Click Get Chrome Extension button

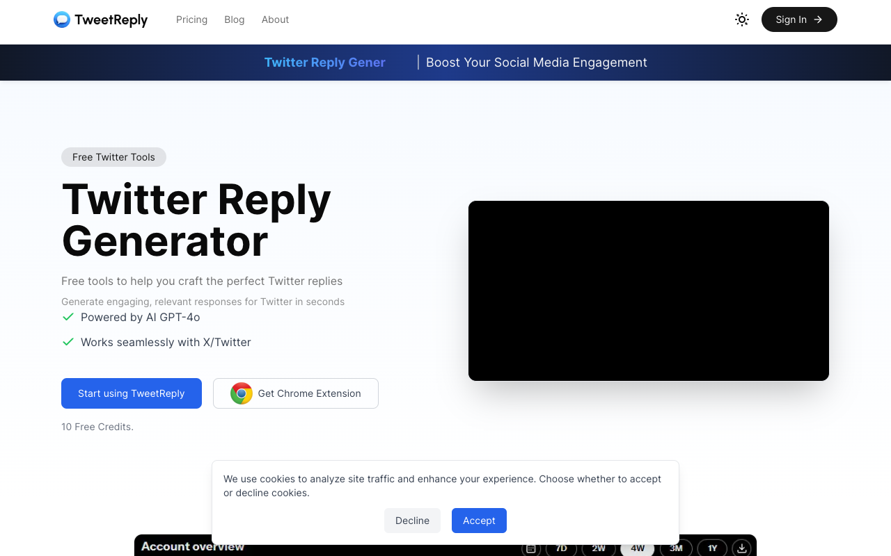click(296, 393)
